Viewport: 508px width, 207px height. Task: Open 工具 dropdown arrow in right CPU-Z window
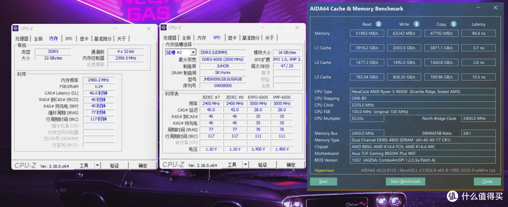pos(245,165)
